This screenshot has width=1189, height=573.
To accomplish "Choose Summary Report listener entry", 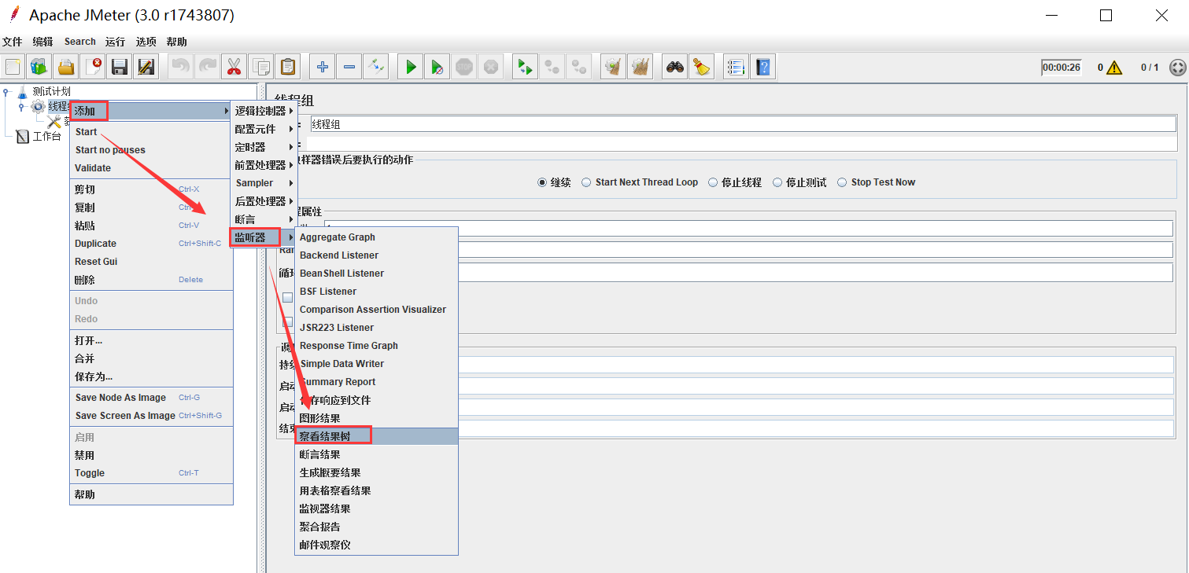I will [x=340, y=382].
